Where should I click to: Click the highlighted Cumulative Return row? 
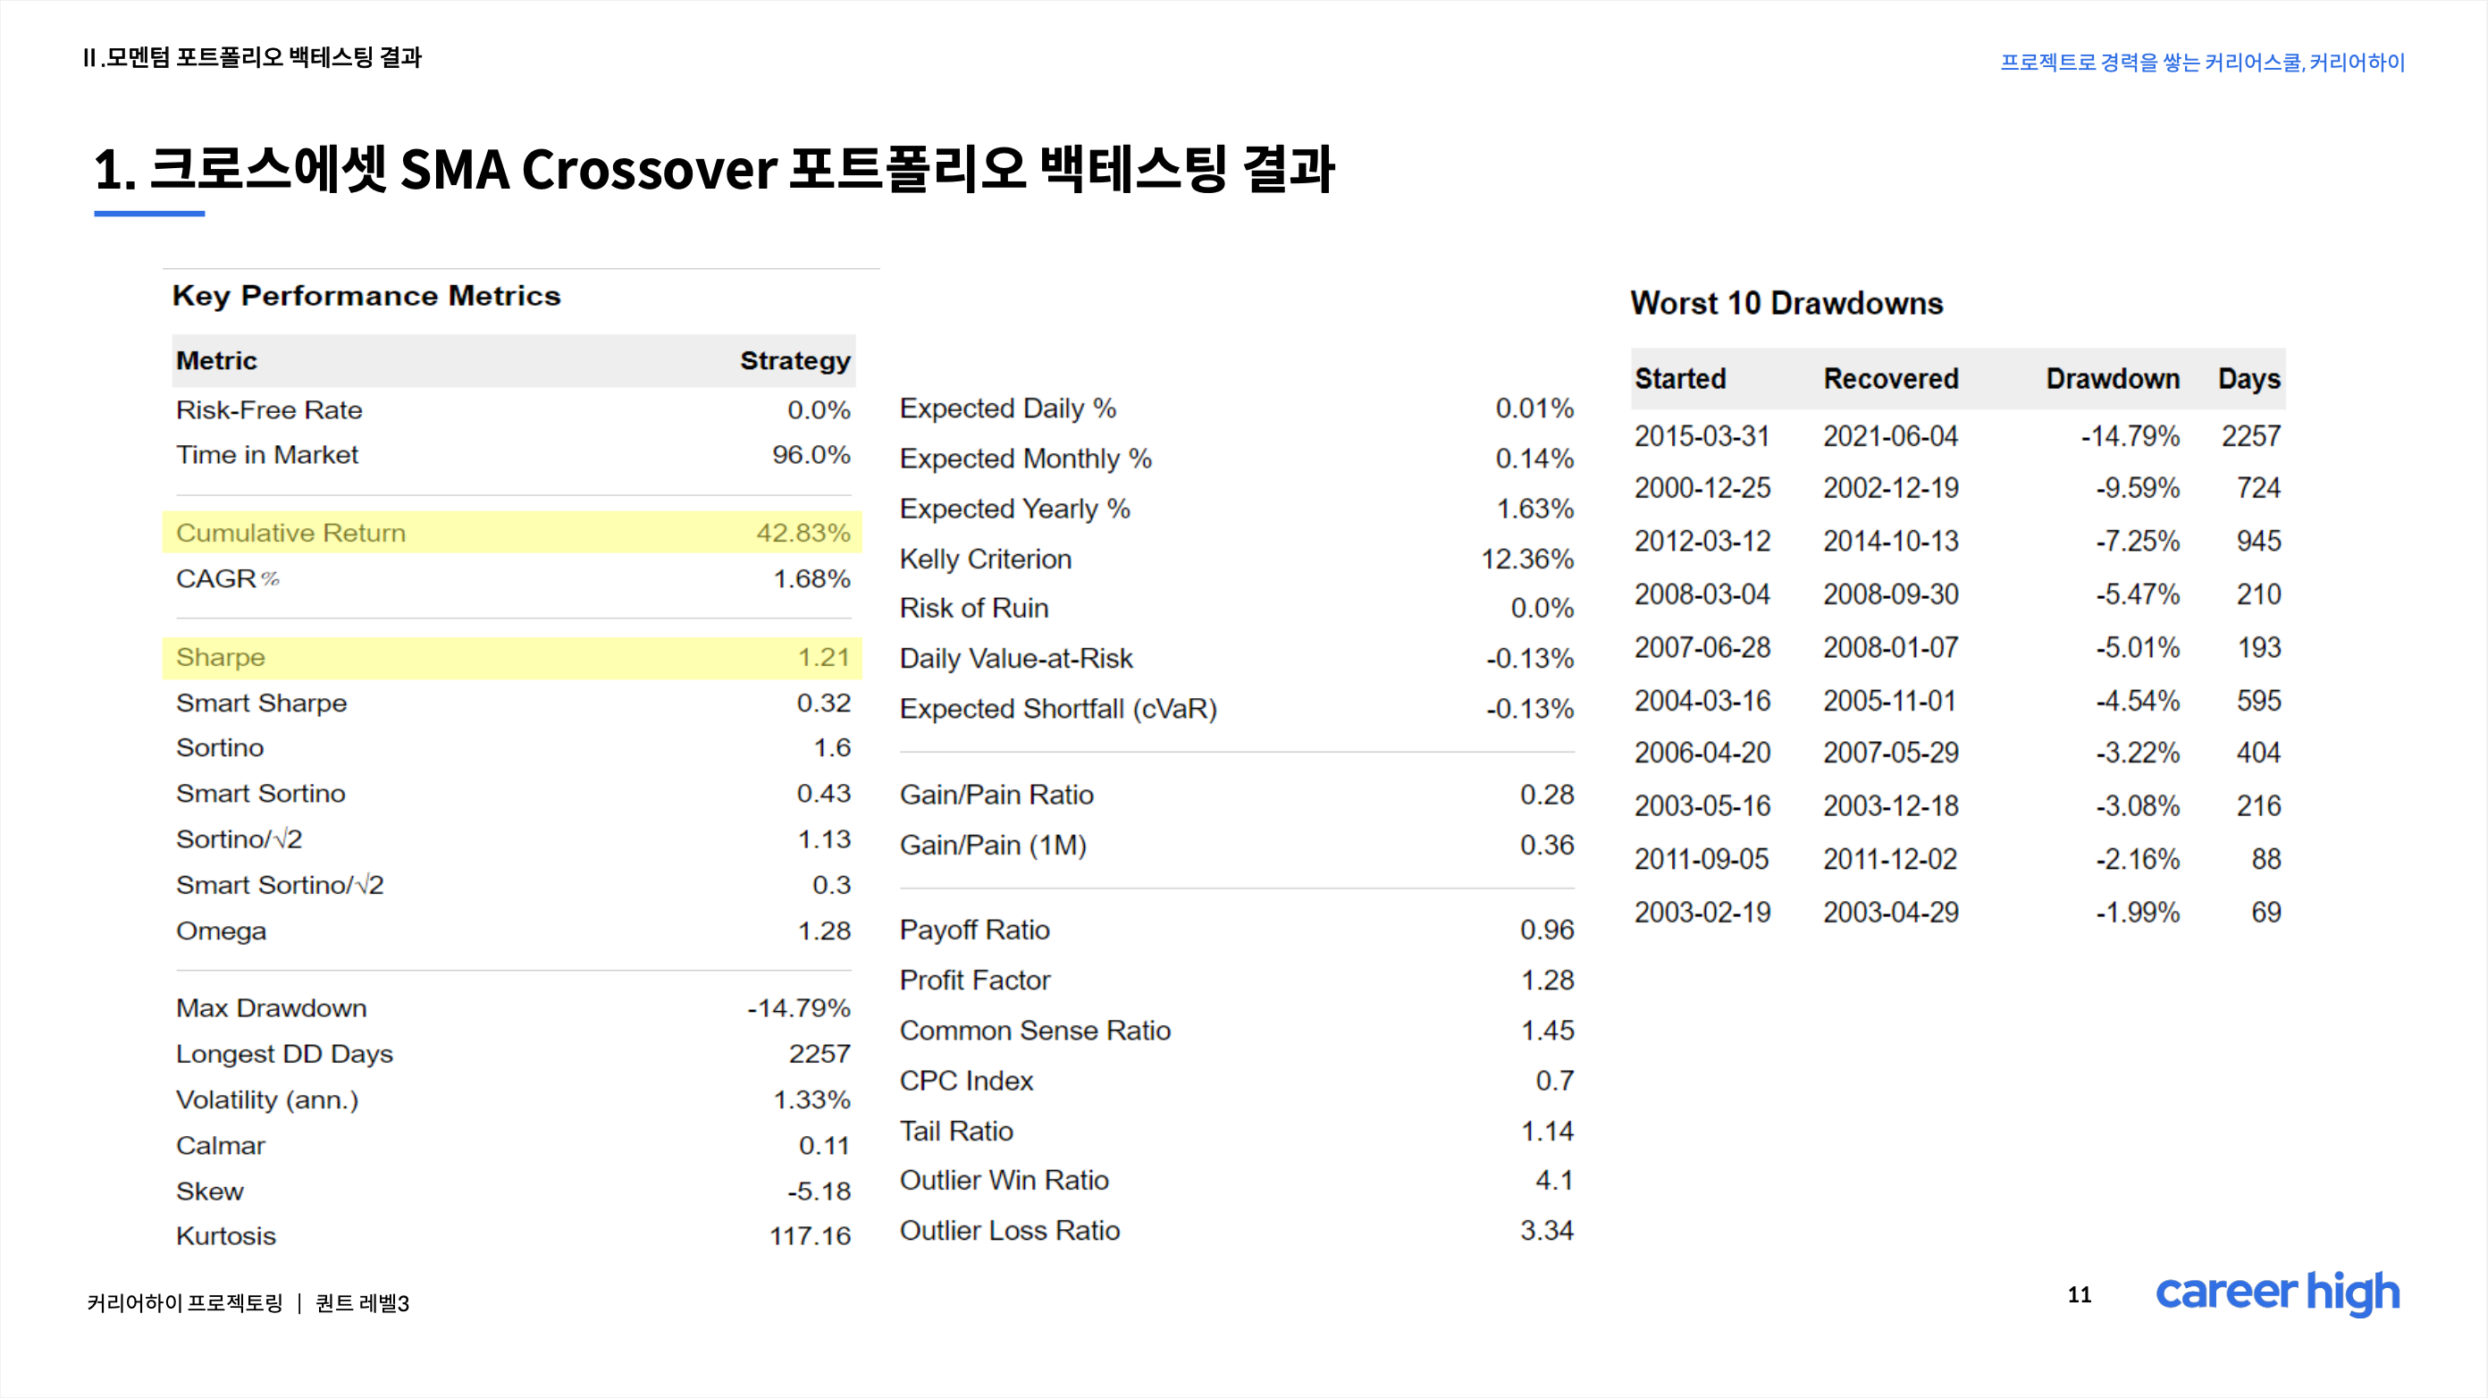(512, 533)
